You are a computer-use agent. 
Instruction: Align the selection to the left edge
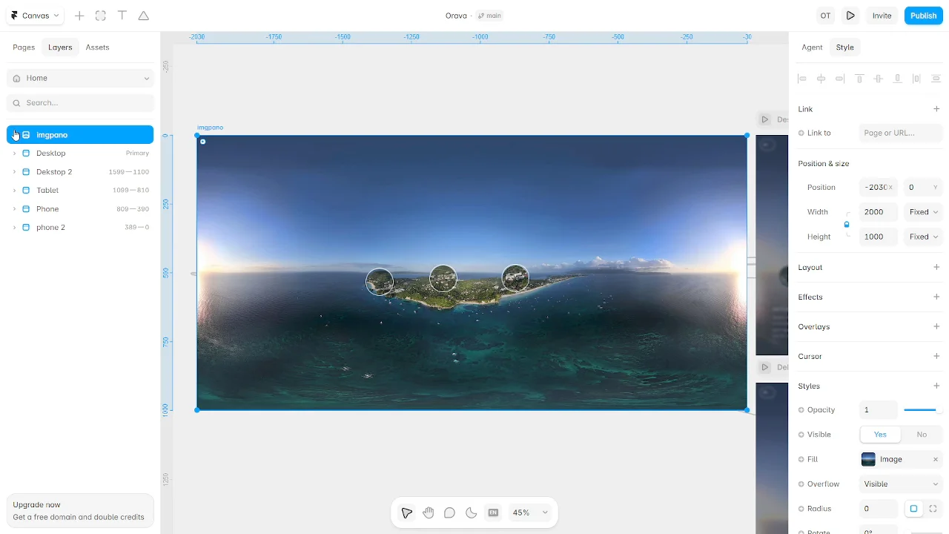tap(801, 79)
